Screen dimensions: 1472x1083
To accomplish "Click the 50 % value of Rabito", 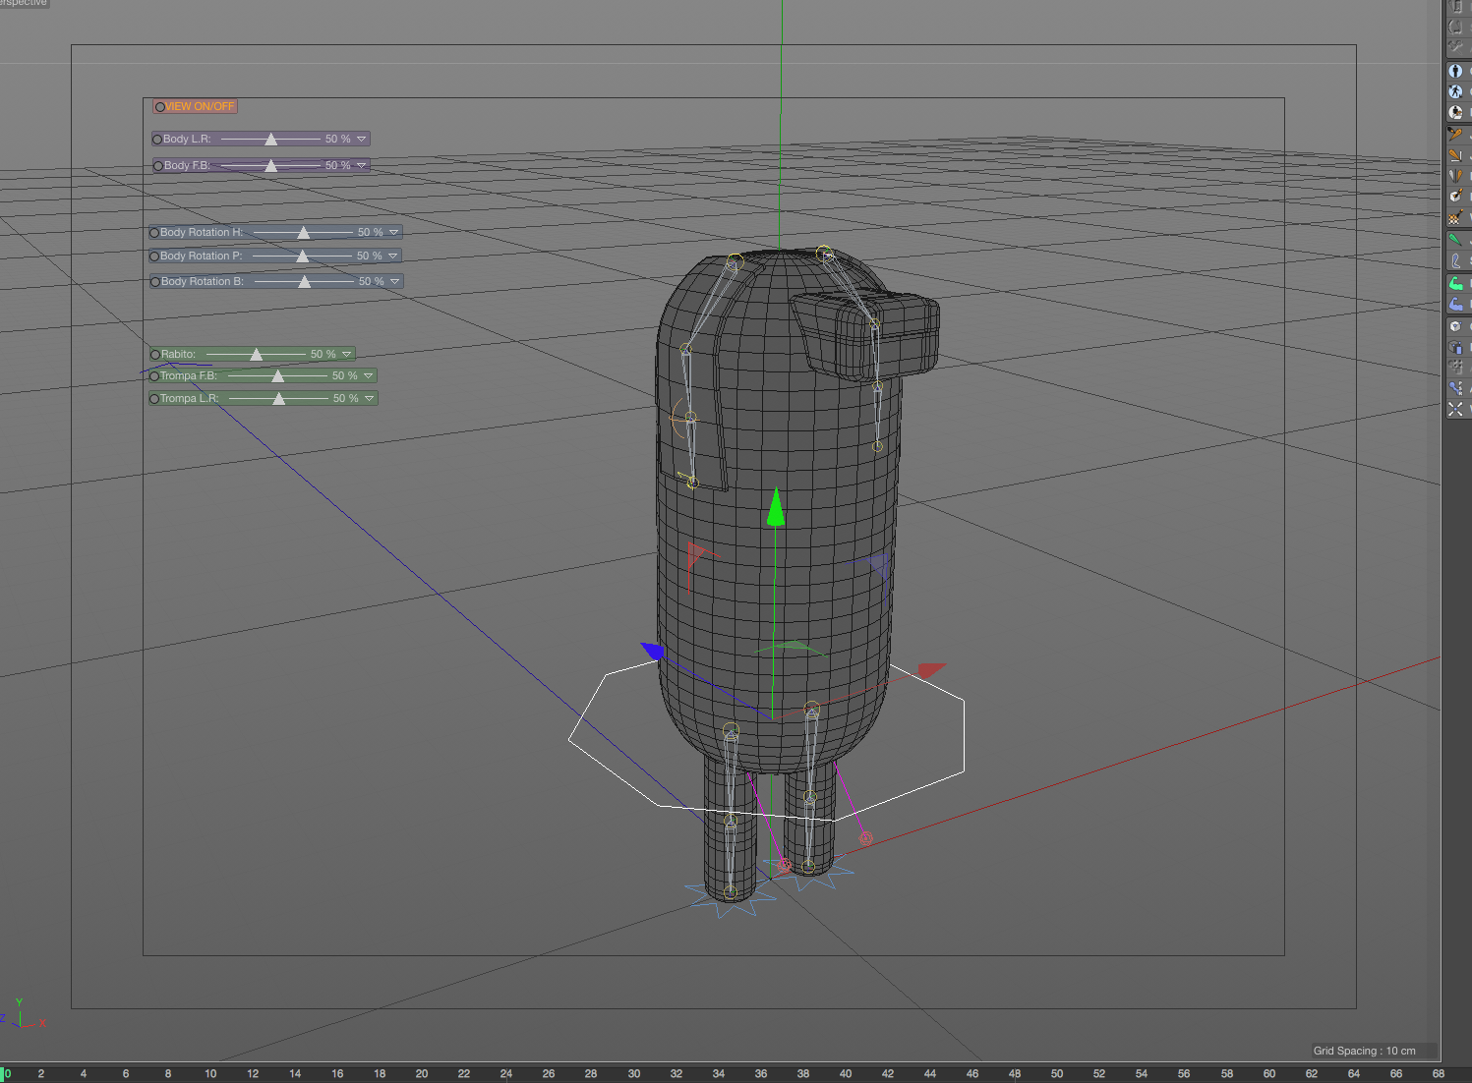I will click(324, 355).
